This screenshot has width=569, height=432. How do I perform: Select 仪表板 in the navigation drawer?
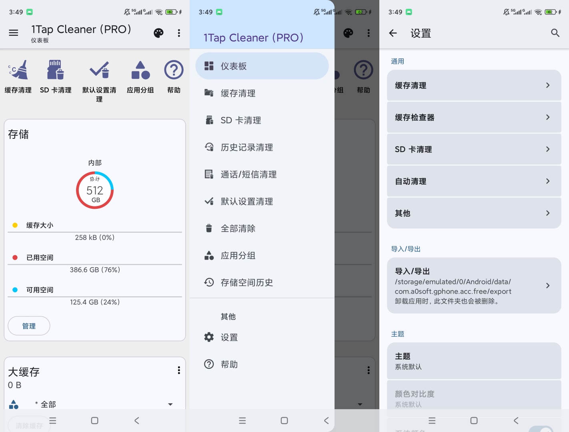click(x=262, y=66)
